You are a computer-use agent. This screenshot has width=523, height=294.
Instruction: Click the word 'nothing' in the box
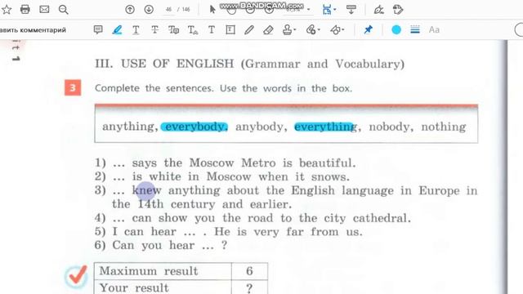pos(444,127)
